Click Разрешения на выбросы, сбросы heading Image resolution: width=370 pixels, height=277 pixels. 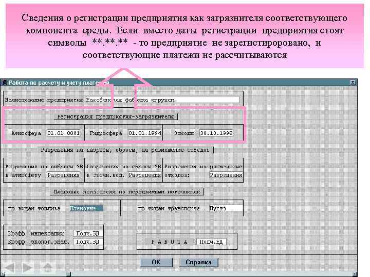point(125,150)
